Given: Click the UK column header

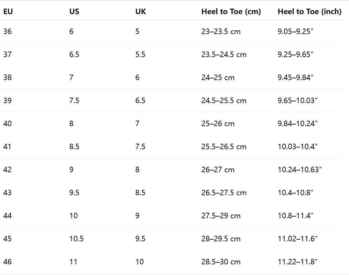Looking at the screenshot, I should click(x=141, y=12).
